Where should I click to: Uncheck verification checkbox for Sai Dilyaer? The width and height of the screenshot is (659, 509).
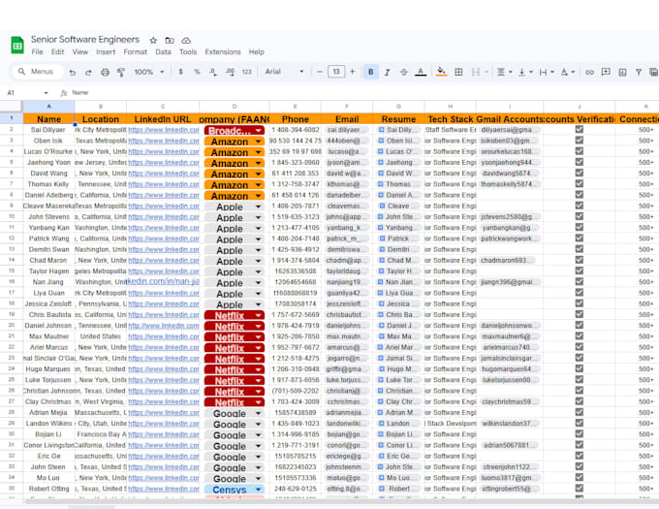coord(580,130)
